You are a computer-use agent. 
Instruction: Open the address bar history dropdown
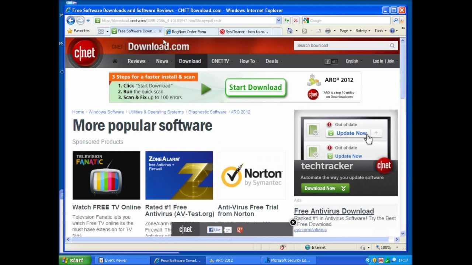coord(278,21)
